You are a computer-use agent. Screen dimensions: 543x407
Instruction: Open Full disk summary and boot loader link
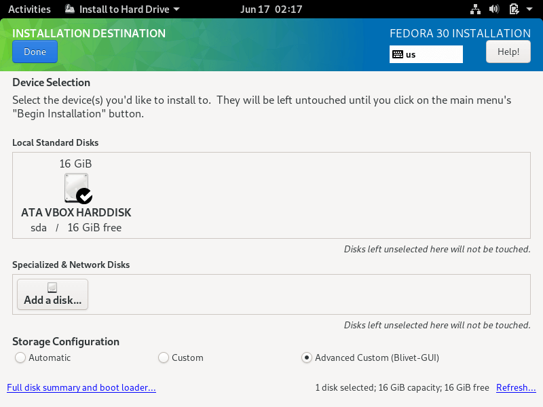[x=81, y=387]
